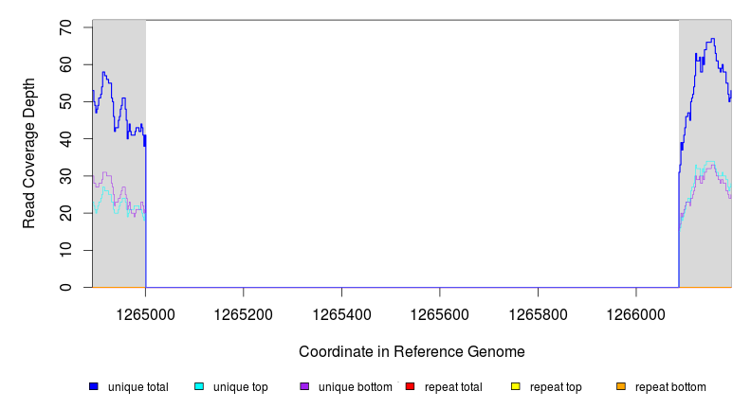Click the purple unique bottom legend swatch
Viewport: 751px width, 409px height.
304,386
